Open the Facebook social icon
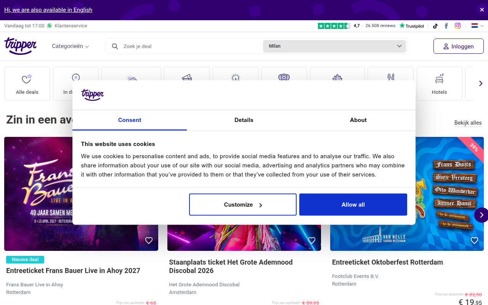The height and width of the screenshot is (305, 488). (x=446, y=26)
